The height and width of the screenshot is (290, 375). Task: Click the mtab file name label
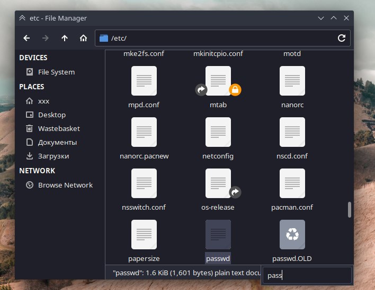[x=218, y=105]
